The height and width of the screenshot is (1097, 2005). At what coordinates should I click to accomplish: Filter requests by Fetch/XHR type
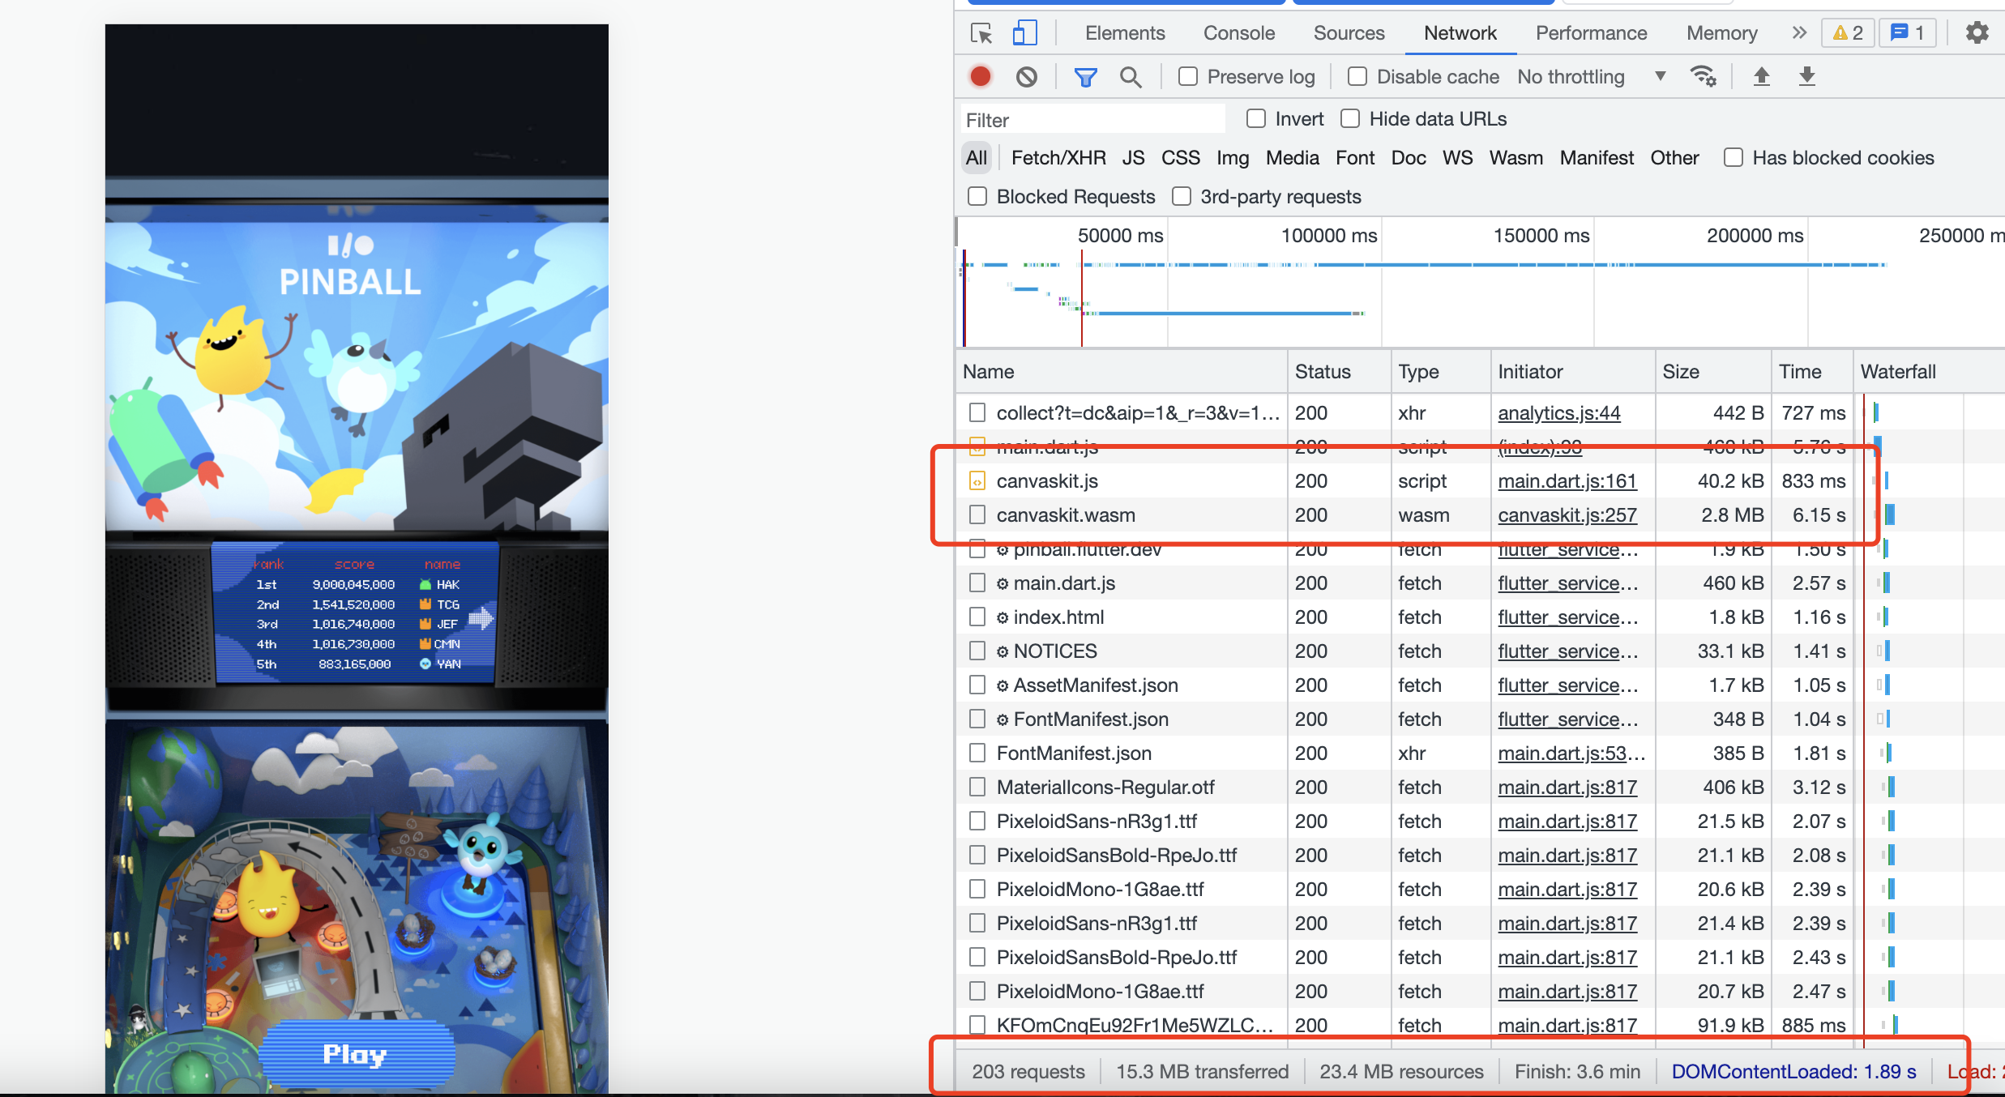click(1058, 158)
